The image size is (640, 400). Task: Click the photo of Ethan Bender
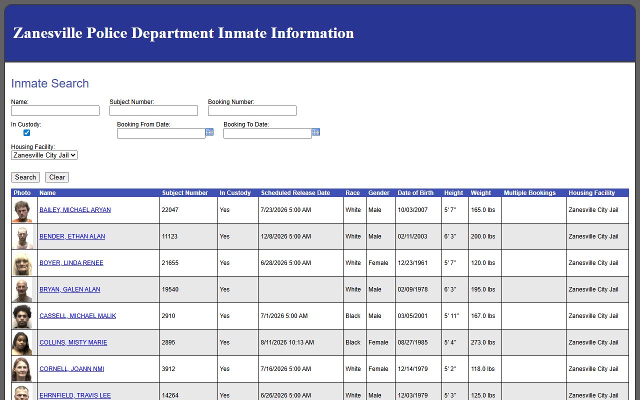(22, 237)
